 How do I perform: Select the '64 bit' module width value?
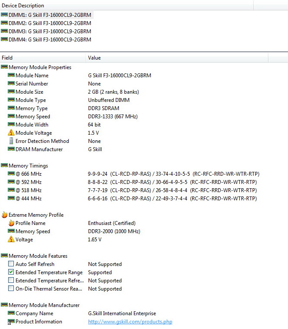(x=94, y=125)
